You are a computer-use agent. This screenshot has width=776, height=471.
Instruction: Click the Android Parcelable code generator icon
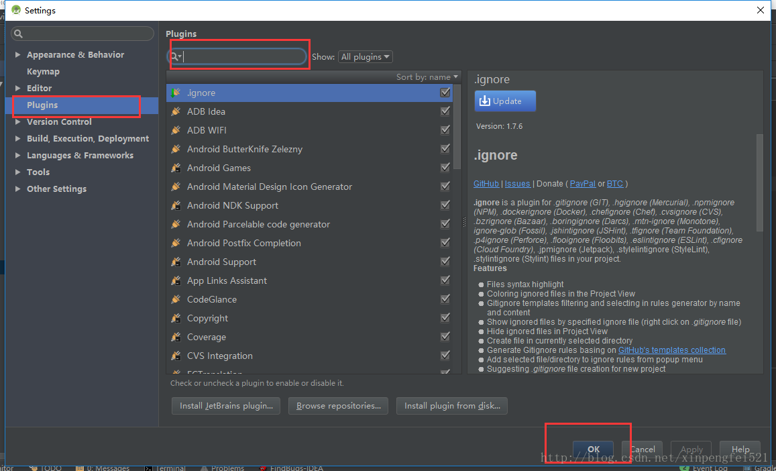(176, 224)
